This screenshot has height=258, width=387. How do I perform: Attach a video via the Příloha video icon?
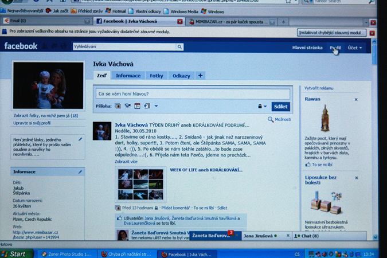point(128,106)
